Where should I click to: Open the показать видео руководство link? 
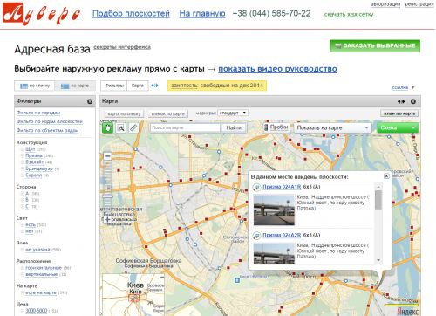277,69
